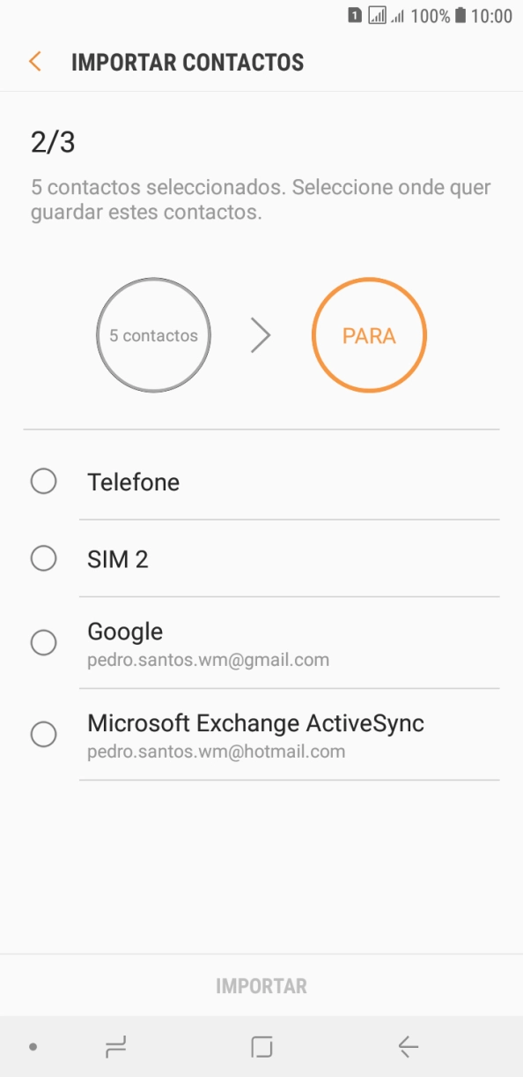Image resolution: width=523 pixels, height=1077 pixels.
Task: Tap the Back navigation arrow
Action: click(x=407, y=1046)
